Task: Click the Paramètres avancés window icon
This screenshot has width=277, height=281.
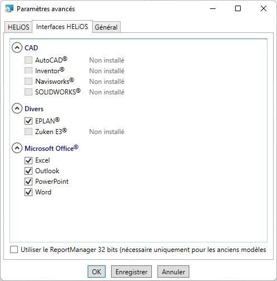Action: pyautogui.click(x=9, y=9)
